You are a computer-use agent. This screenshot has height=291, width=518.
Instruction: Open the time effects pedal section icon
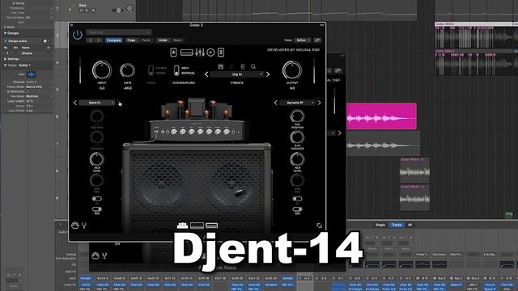pyautogui.click(x=221, y=52)
